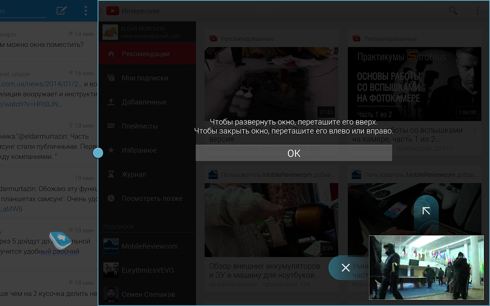The image size is (490, 306).
Task: Tap Рекомендованные label above the 37:43 video
Action: (x=247, y=39)
